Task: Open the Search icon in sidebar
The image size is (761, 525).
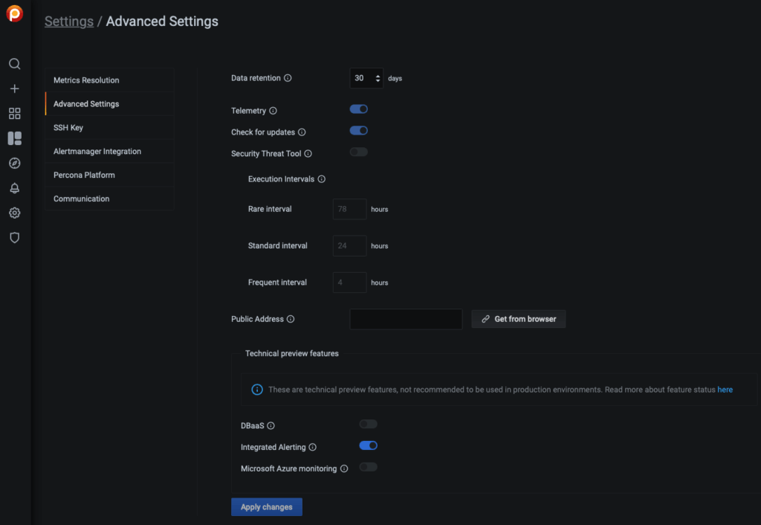Action: click(15, 64)
